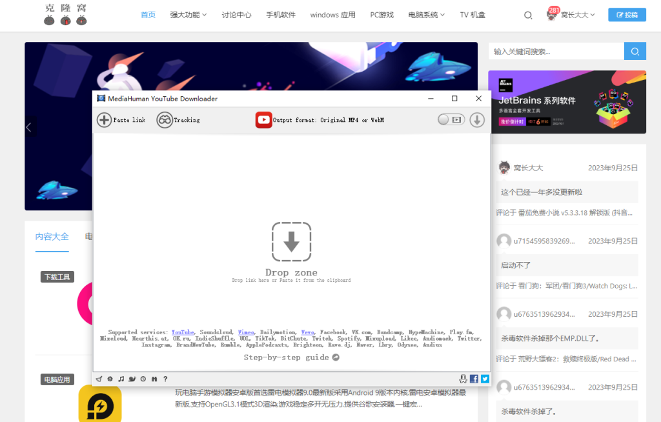Viewport: 661px width, 422px height.
Task: Click the binoculars search icon in status bar
Action: click(x=154, y=379)
